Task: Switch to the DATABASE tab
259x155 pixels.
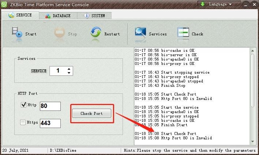Action: pyautogui.click(x=58, y=16)
